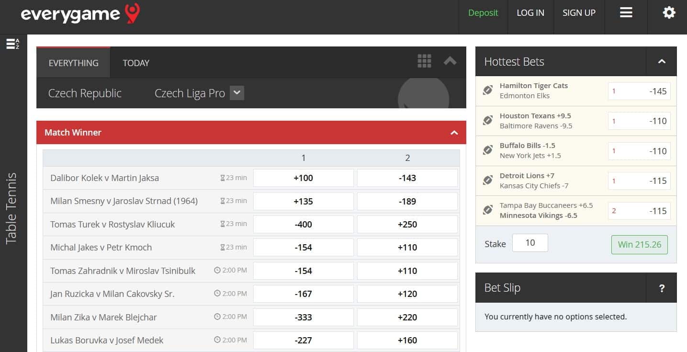This screenshot has height=352, width=687.
Task: Open Tomas Turek v Rostyslav Kliucuk match
Action: [x=113, y=224]
